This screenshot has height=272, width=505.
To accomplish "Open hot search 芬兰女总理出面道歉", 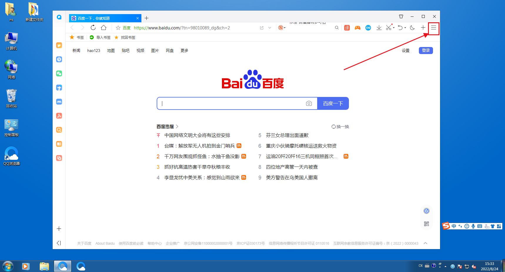I will click(287, 135).
